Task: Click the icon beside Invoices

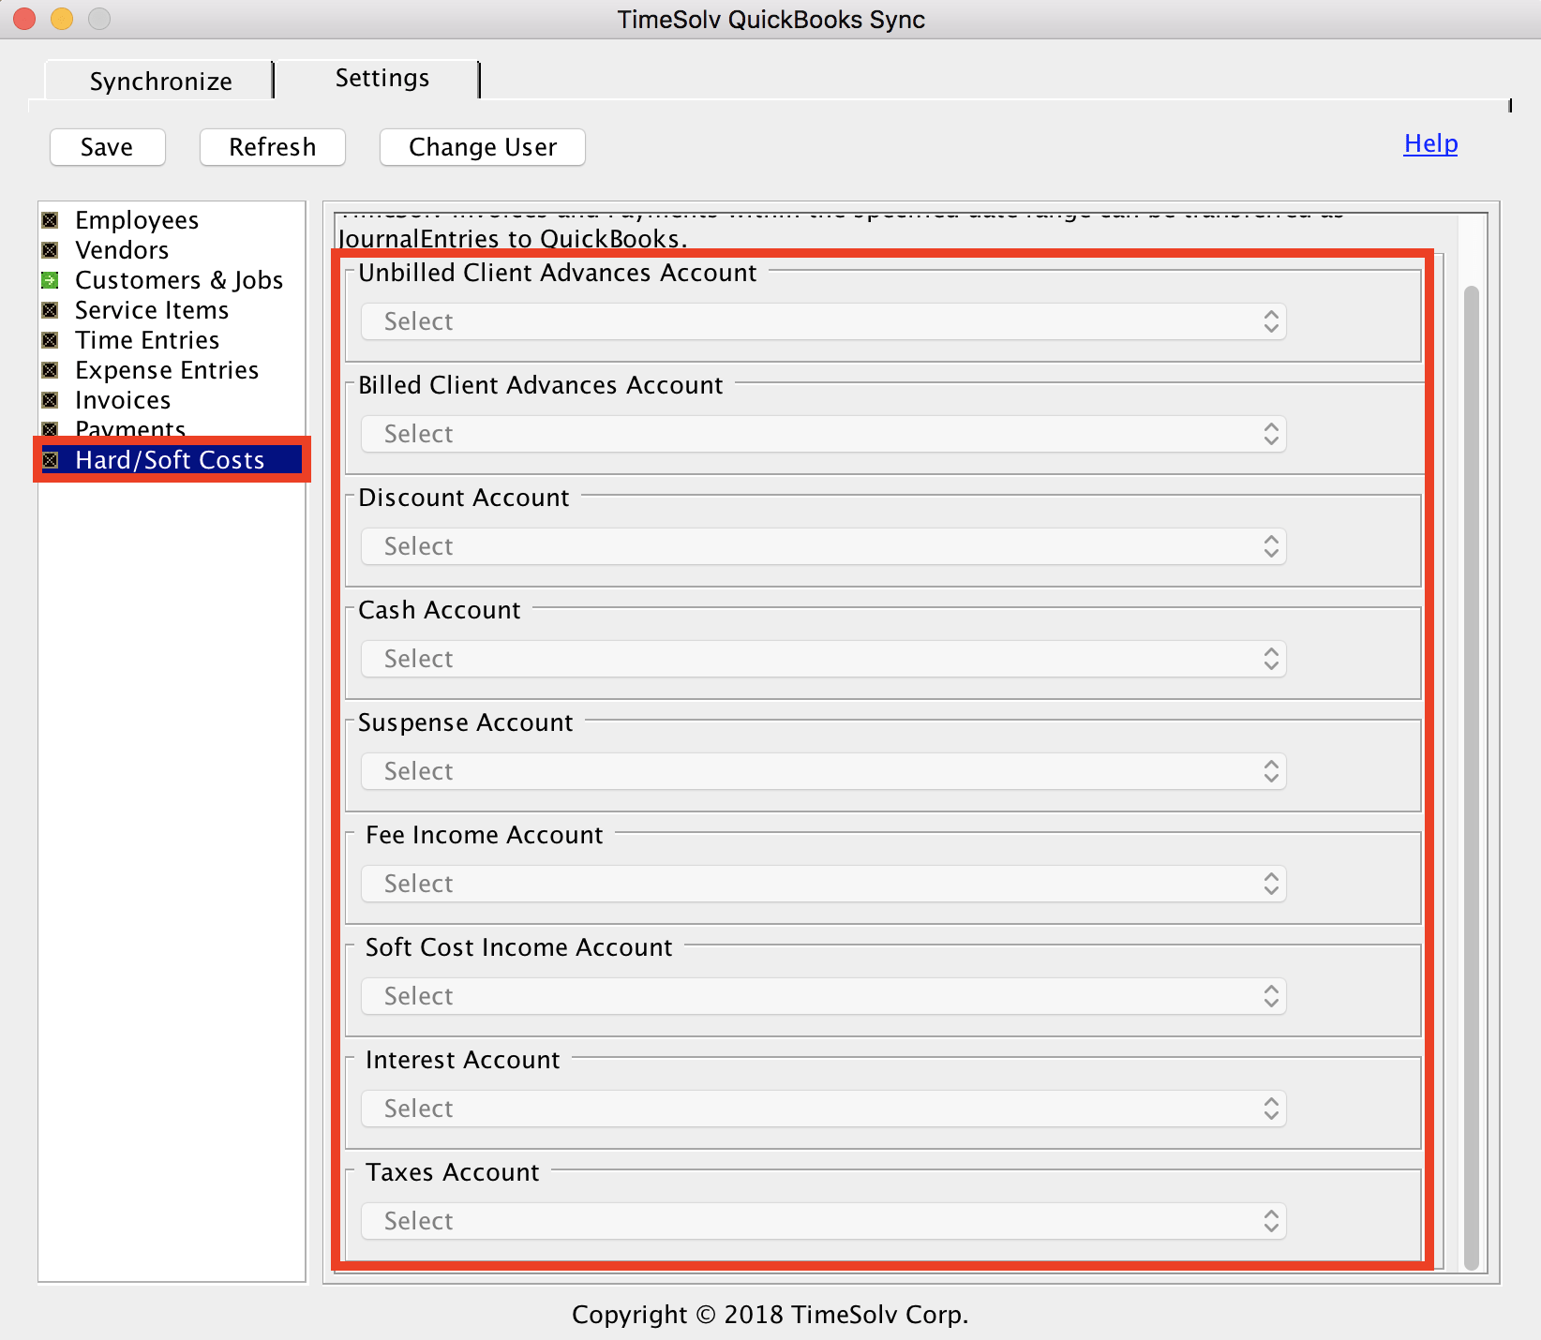Action: [x=51, y=400]
